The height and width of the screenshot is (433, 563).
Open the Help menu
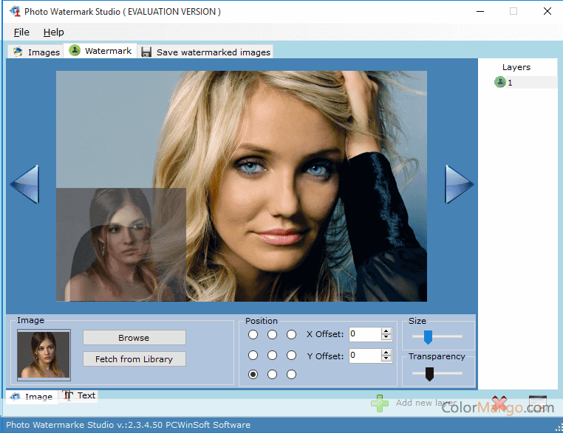point(53,32)
